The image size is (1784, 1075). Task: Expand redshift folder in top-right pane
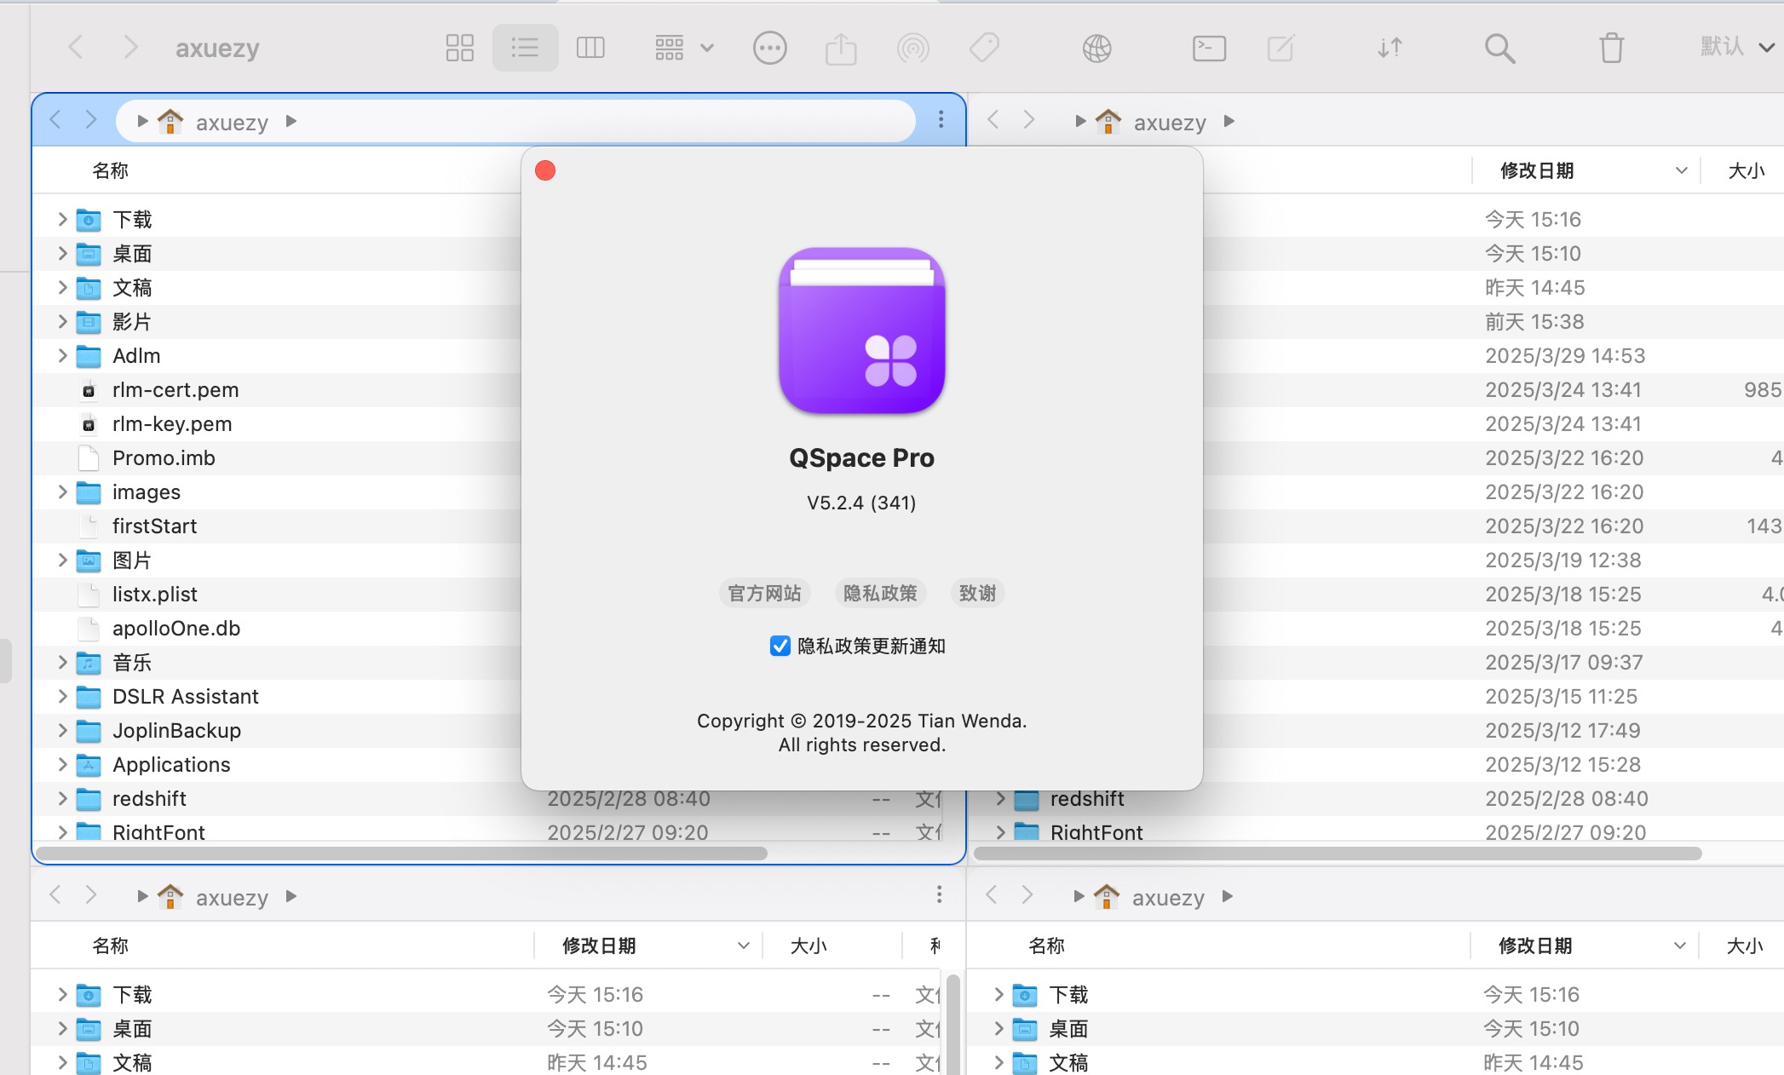[1000, 798]
